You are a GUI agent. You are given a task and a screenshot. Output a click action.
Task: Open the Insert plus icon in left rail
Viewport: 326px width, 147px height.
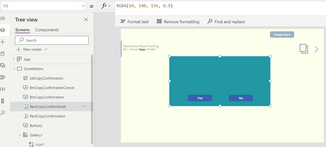(x=3, y=42)
